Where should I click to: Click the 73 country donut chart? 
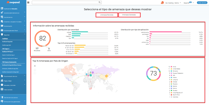pyautogui.click(x=154, y=74)
